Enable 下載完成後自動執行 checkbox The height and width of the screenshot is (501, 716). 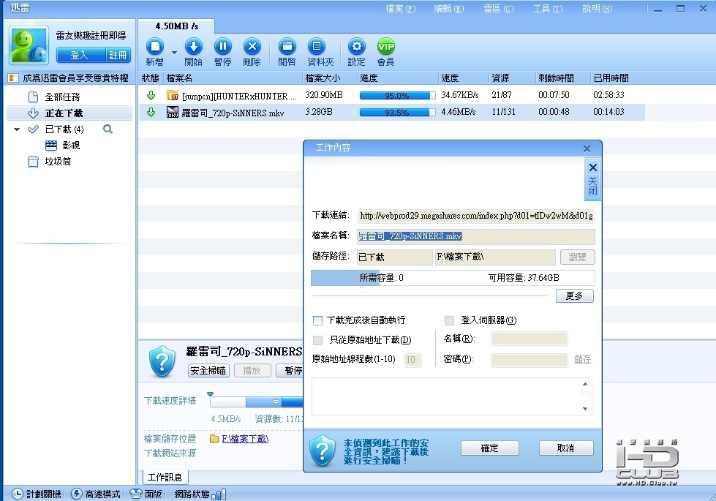(318, 320)
